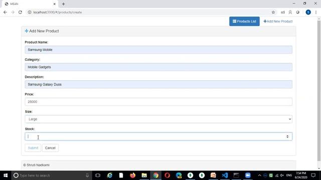Open a new browser tab
The height and width of the screenshot is (180, 321).
coord(63,4)
